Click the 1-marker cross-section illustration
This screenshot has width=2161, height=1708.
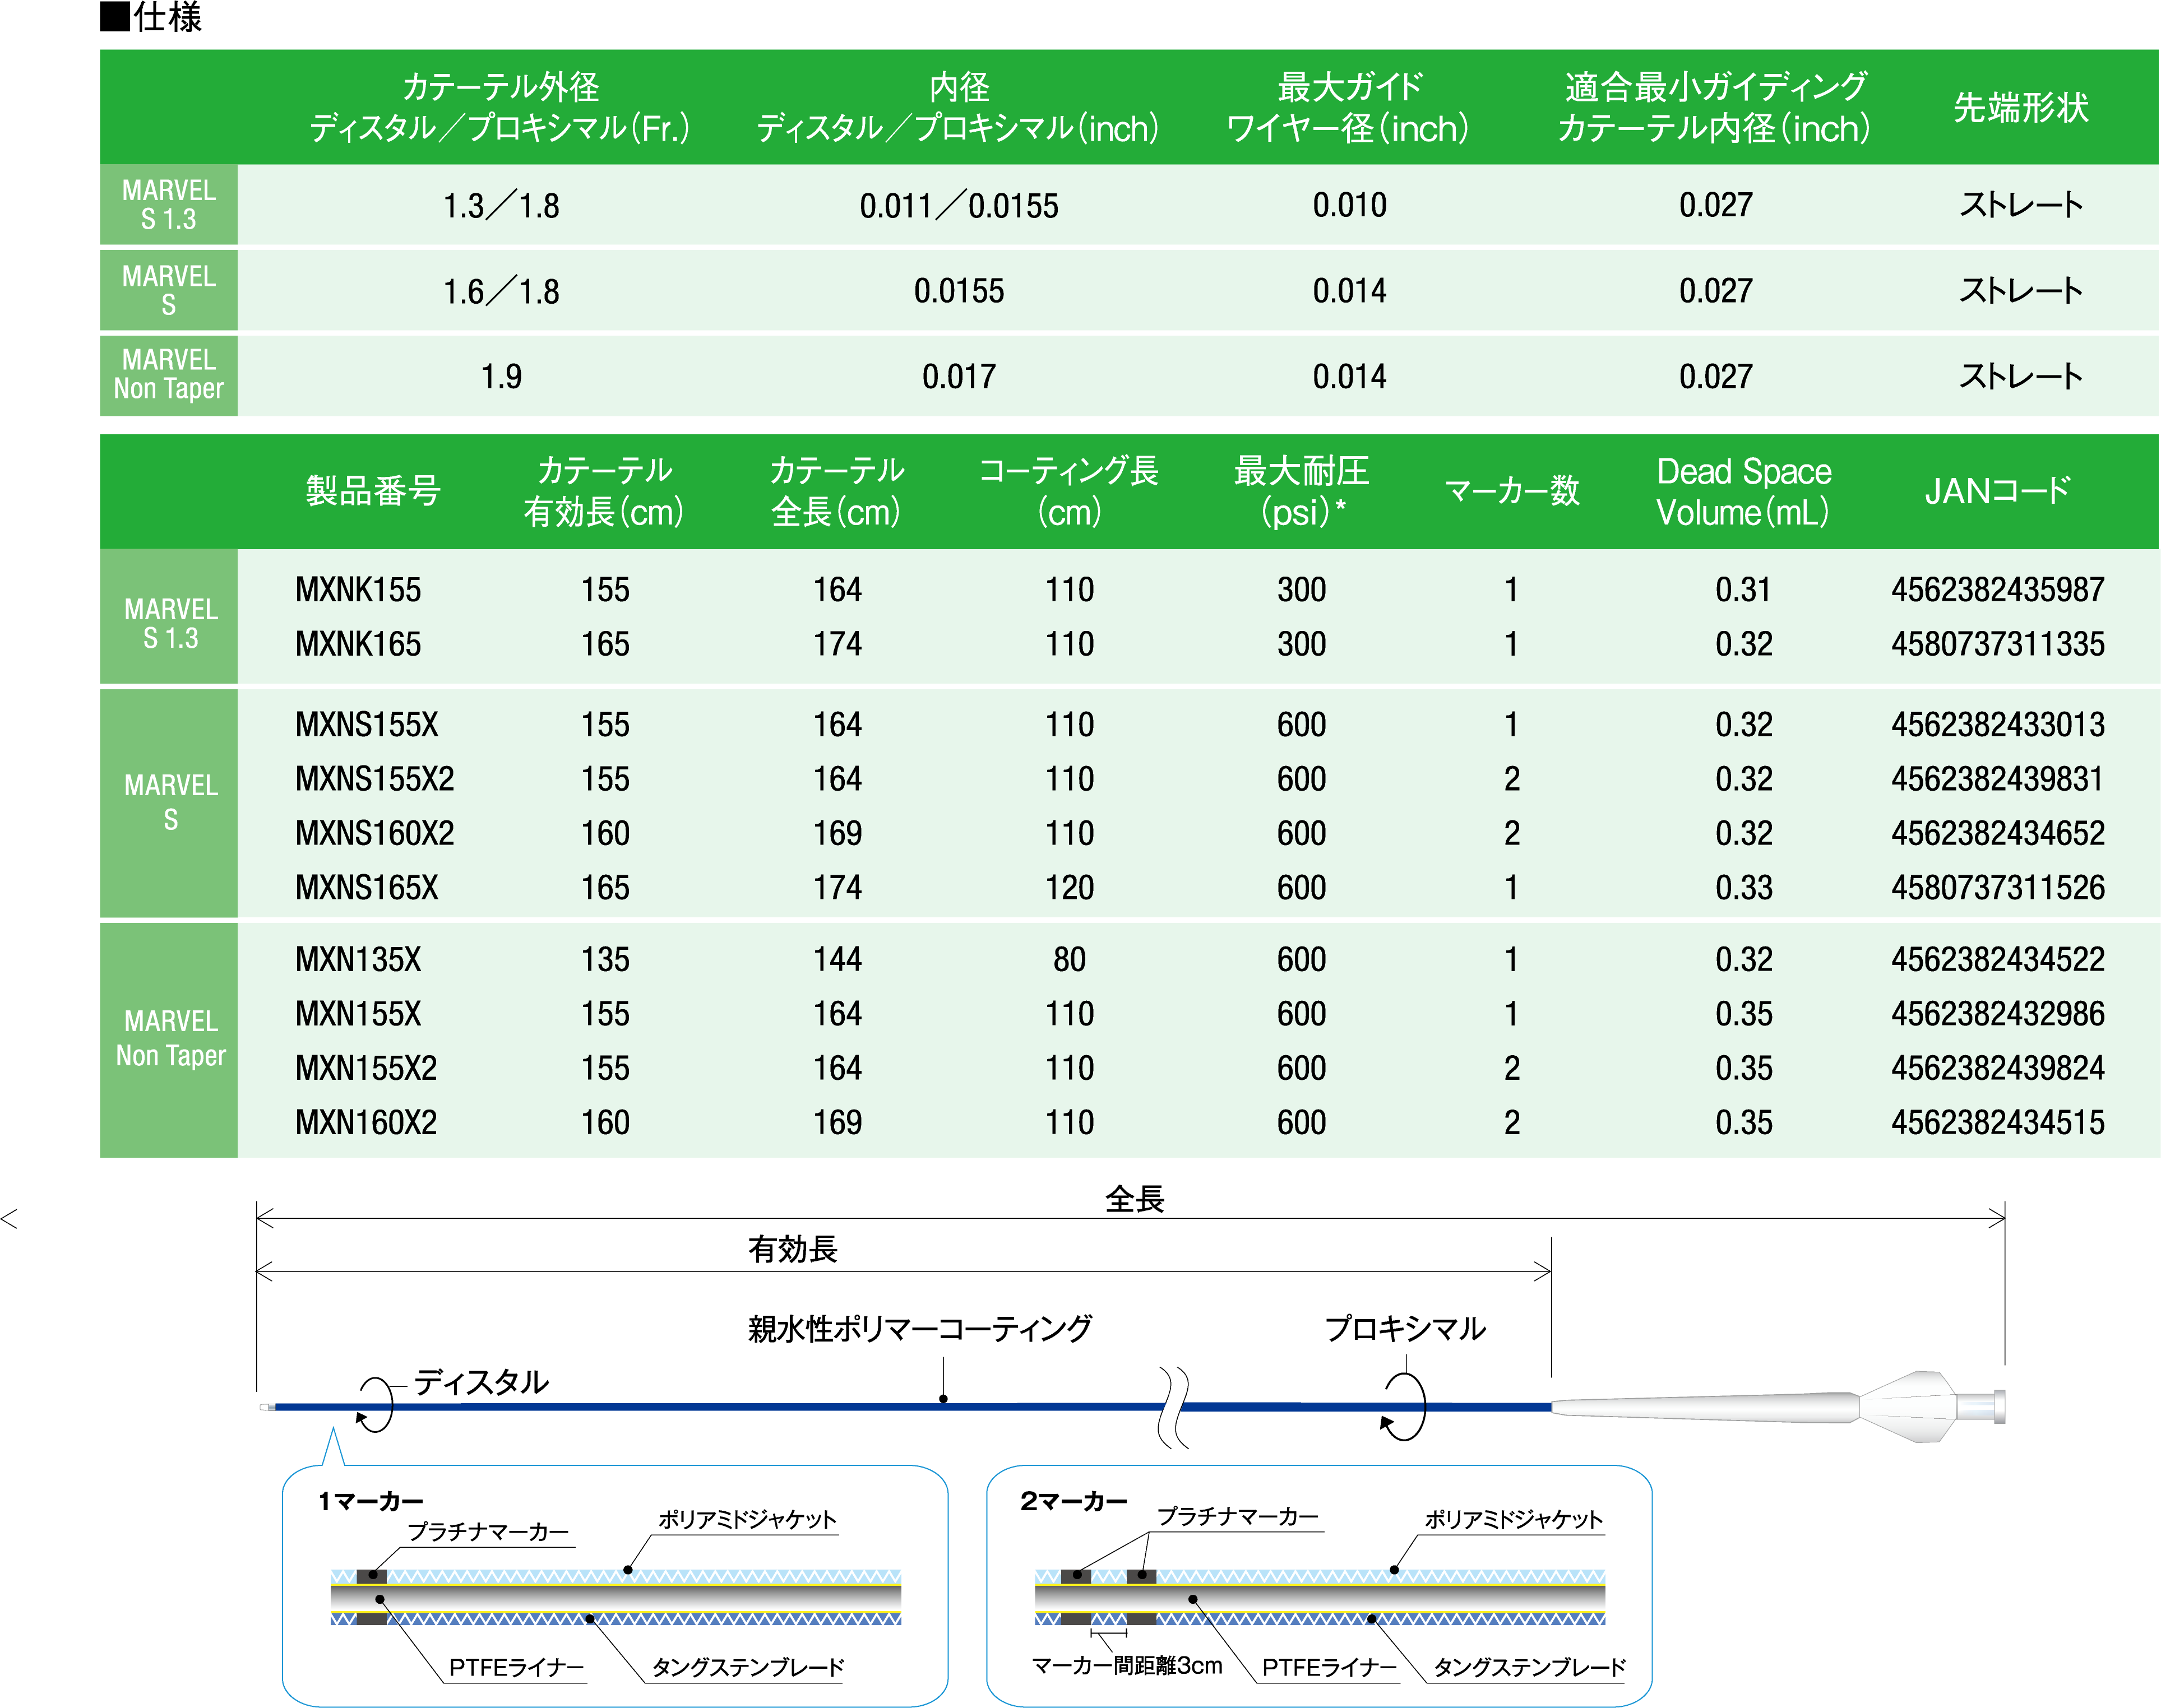point(616,1597)
